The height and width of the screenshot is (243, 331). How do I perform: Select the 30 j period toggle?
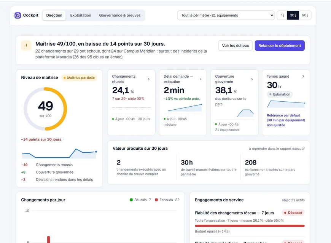pyautogui.click(x=293, y=15)
